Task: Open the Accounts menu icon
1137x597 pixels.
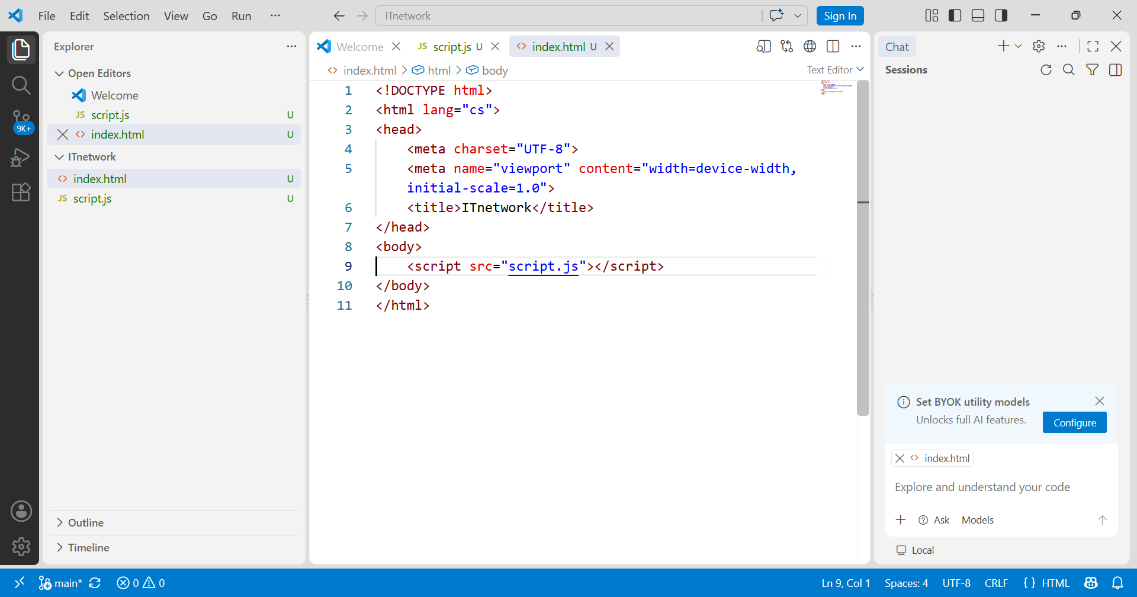Action: coord(21,511)
